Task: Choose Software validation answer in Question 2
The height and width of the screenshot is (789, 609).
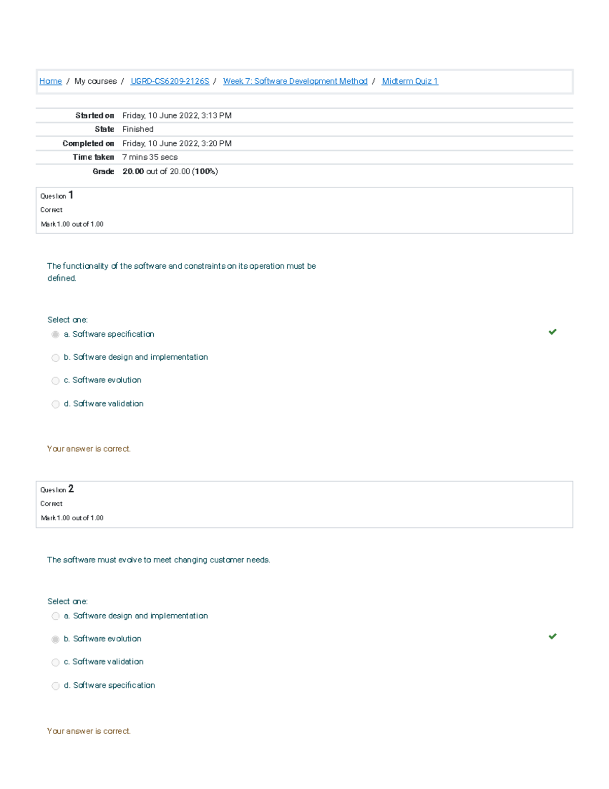Action: [x=55, y=662]
